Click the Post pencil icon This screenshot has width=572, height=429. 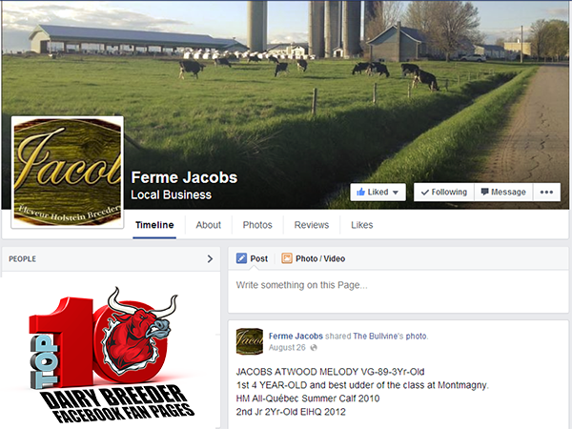[x=241, y=258]
